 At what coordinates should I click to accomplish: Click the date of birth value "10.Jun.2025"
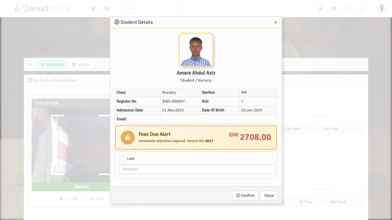point(252,110)
